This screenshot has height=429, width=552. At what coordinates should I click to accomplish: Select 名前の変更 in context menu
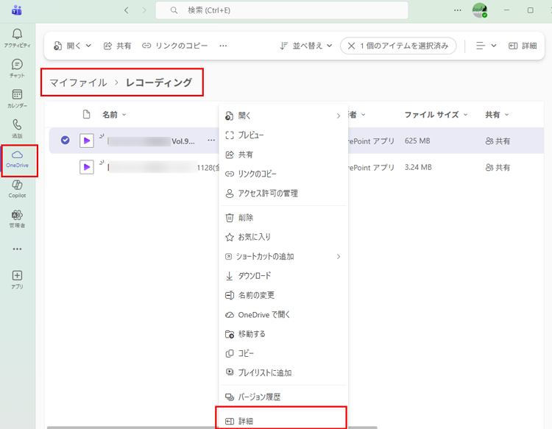pyautogui.click(x=283, y=295)
